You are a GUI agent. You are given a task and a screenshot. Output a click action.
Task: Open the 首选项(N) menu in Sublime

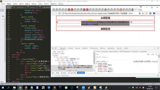click(53, 4)
